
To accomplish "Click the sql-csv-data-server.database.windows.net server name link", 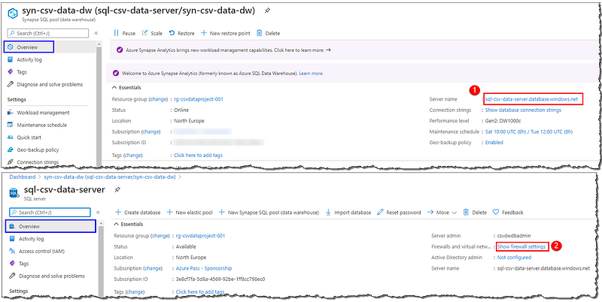I will [x=531, y=98].
